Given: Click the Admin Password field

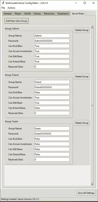Looking at the screenshot, I should click(x=52, y=41).
